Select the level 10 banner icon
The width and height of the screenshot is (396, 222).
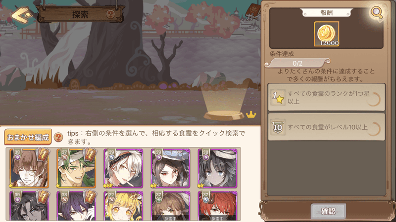tap(278, 127)
